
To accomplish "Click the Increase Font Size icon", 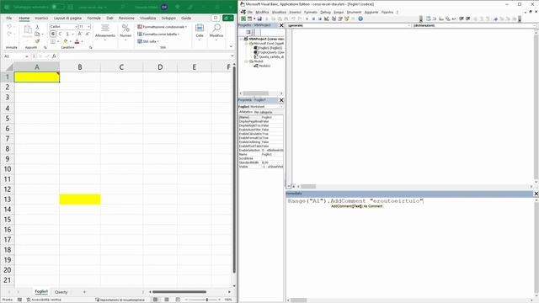I will click(80, 34).
